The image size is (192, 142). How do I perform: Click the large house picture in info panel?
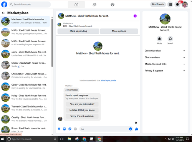pyautogui.click(x=165, y=19)
